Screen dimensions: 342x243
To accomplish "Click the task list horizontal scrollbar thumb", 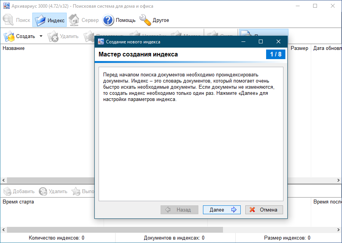I will (x=115, y=230).
